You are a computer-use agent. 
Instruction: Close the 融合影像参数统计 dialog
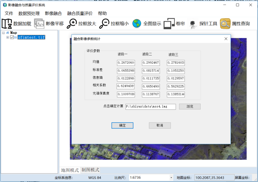point(226,39)
